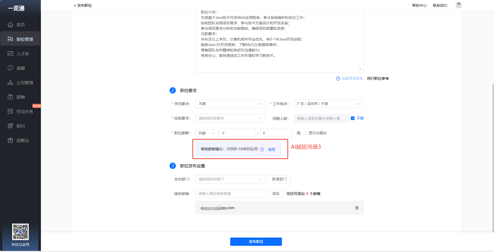This screenshot has height=252, width=494.
Task: Open 公司管理 in the sidebar
Action: click(20, 82)
